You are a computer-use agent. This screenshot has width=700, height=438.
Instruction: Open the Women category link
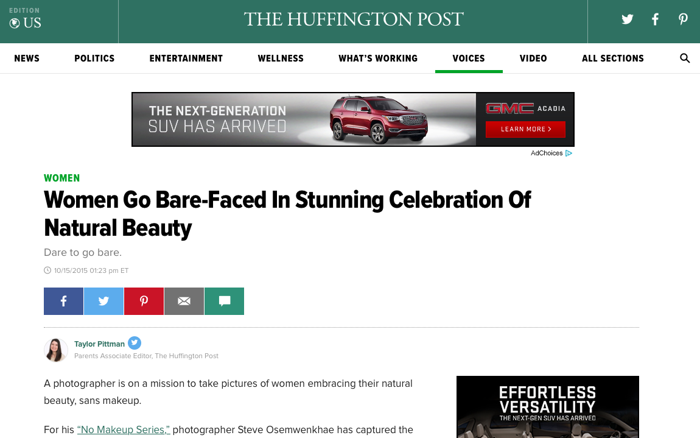[x=61, y=178]
